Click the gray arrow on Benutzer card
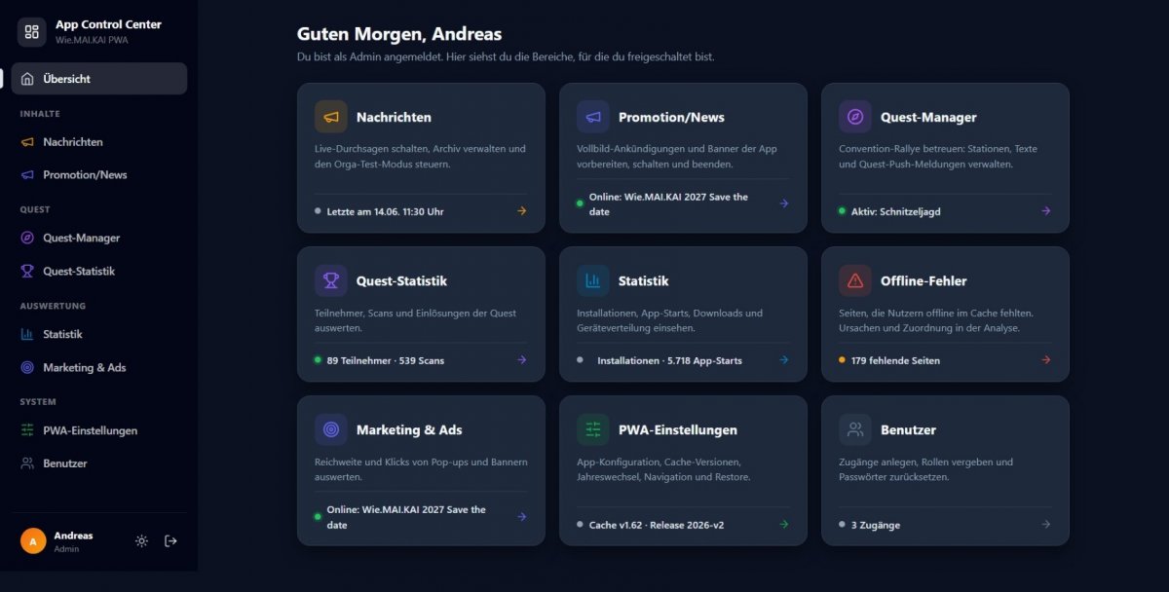Screen dimensions: 1169x592 point(1045,525)
